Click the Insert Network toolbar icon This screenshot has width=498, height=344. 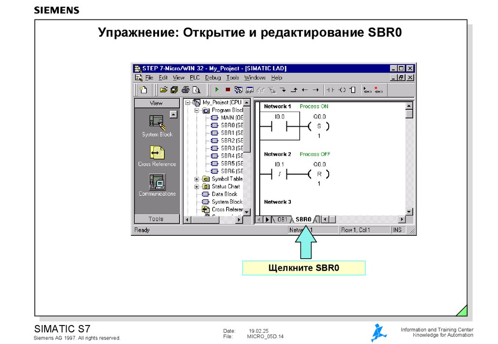(x=368, y=90)
